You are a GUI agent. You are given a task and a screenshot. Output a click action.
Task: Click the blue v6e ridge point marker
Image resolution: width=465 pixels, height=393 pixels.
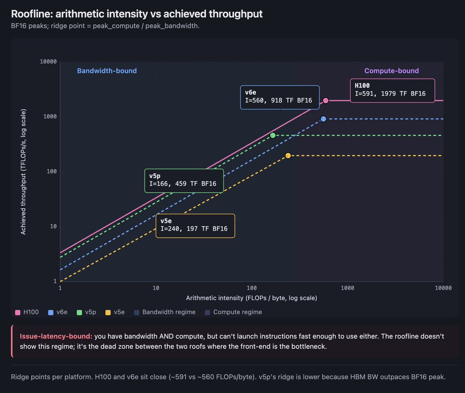323,119
